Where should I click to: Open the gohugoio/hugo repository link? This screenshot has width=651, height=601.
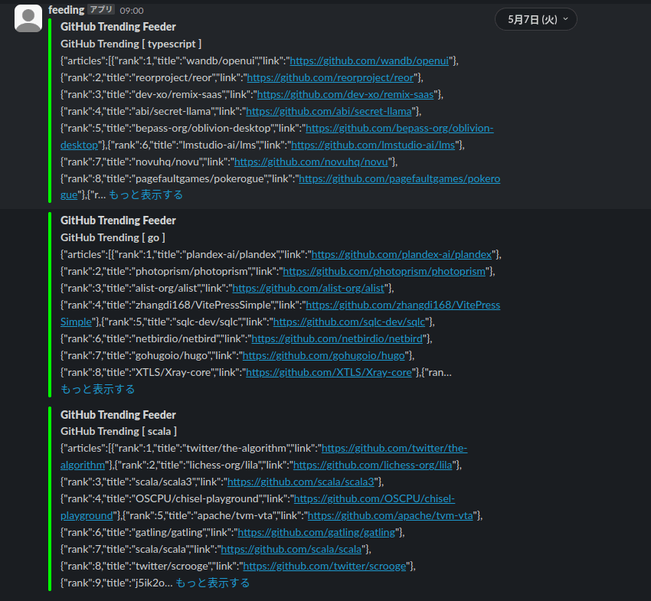tap(324, 355)
